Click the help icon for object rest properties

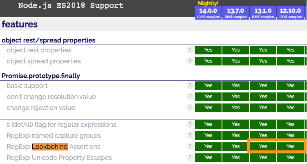point(190,50)
